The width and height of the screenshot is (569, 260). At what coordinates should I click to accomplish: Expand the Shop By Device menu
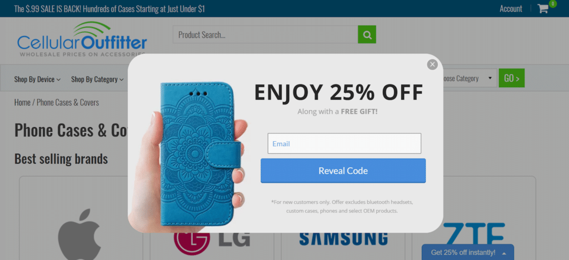click(37, 79)
